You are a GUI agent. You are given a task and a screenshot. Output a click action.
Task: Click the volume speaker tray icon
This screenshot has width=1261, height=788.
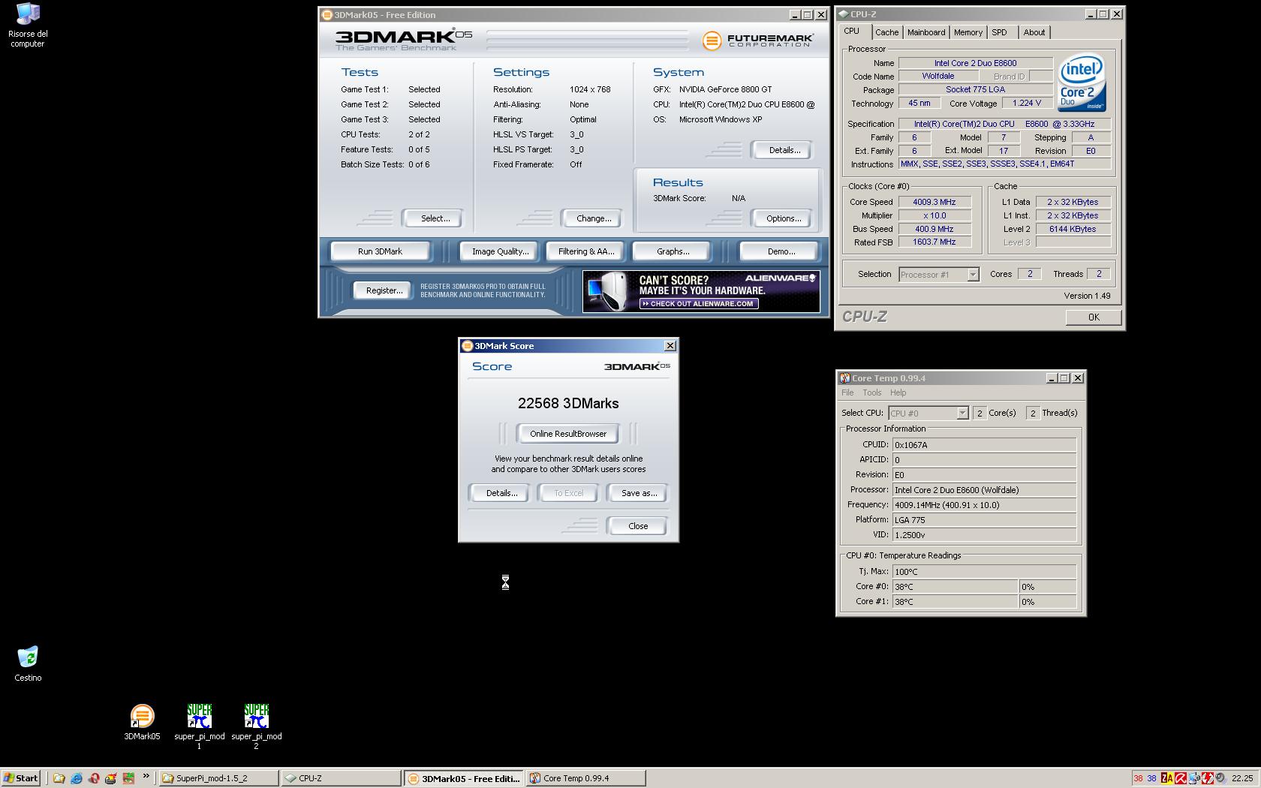(1220, 778)
